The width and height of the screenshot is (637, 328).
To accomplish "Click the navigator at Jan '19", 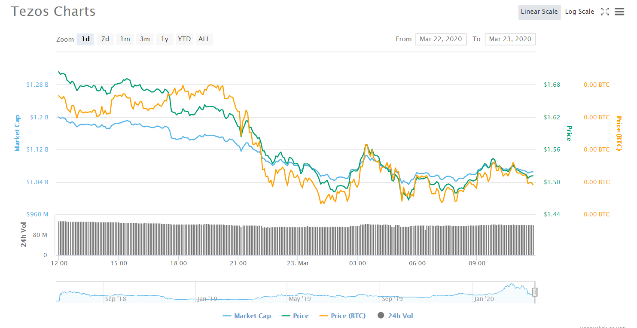I will (x=207, y=299).
